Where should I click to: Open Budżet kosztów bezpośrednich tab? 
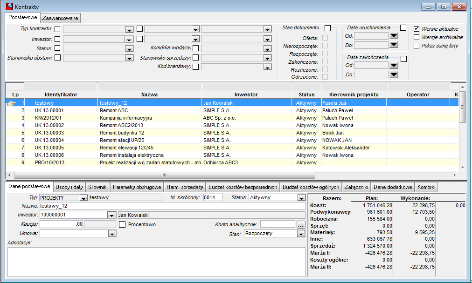pos(243,187)
